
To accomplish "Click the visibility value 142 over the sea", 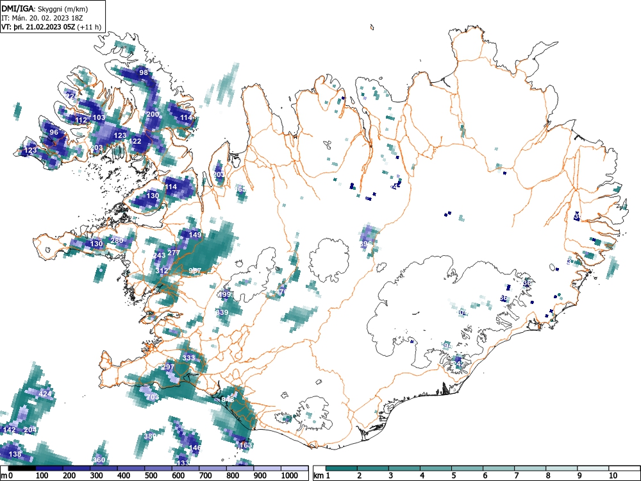I will point(10,430).
